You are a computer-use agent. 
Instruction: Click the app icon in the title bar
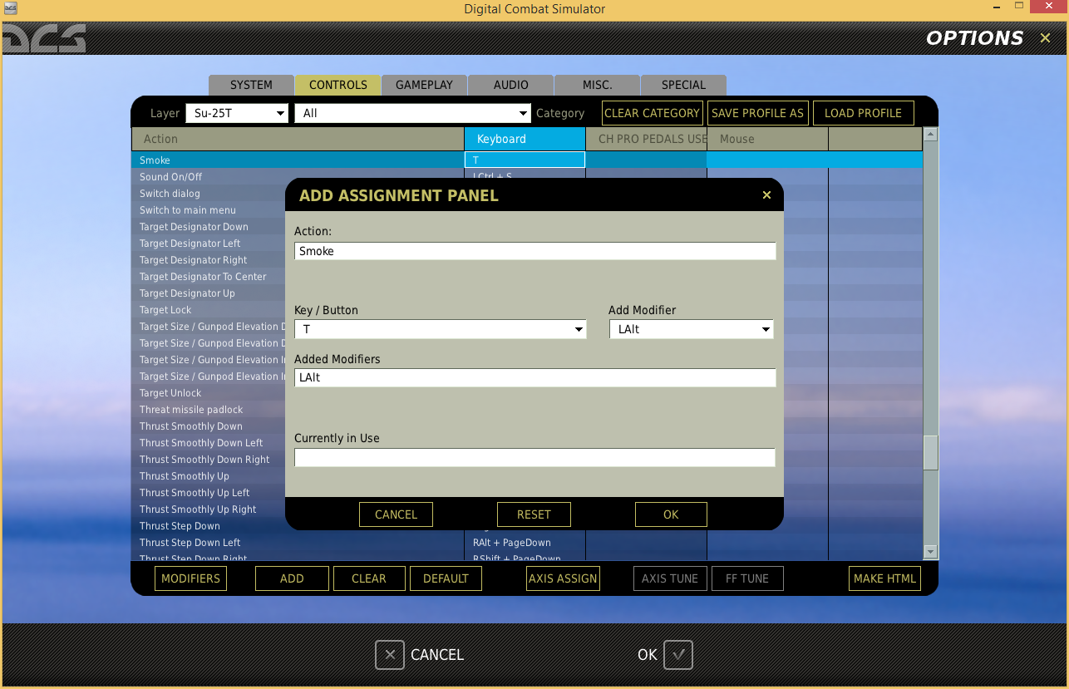(x=10, y=8)
